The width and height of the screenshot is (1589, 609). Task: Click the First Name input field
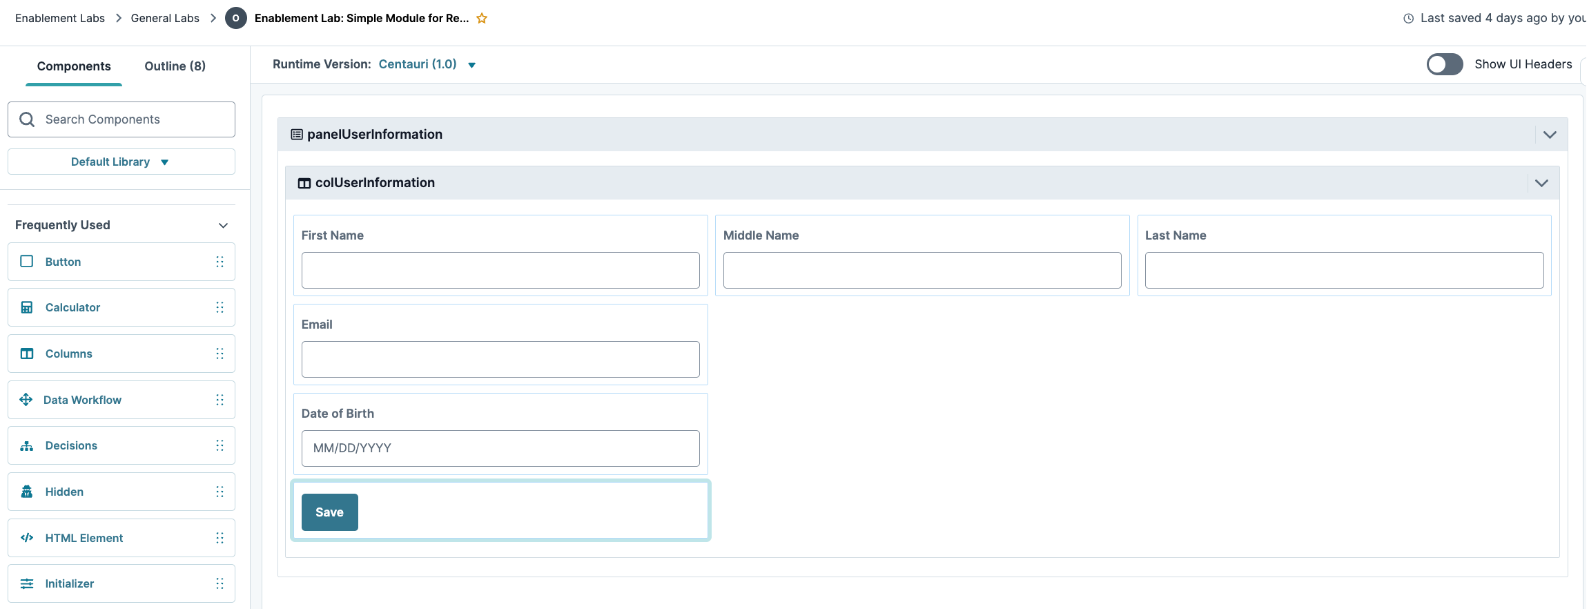point(500,270)
